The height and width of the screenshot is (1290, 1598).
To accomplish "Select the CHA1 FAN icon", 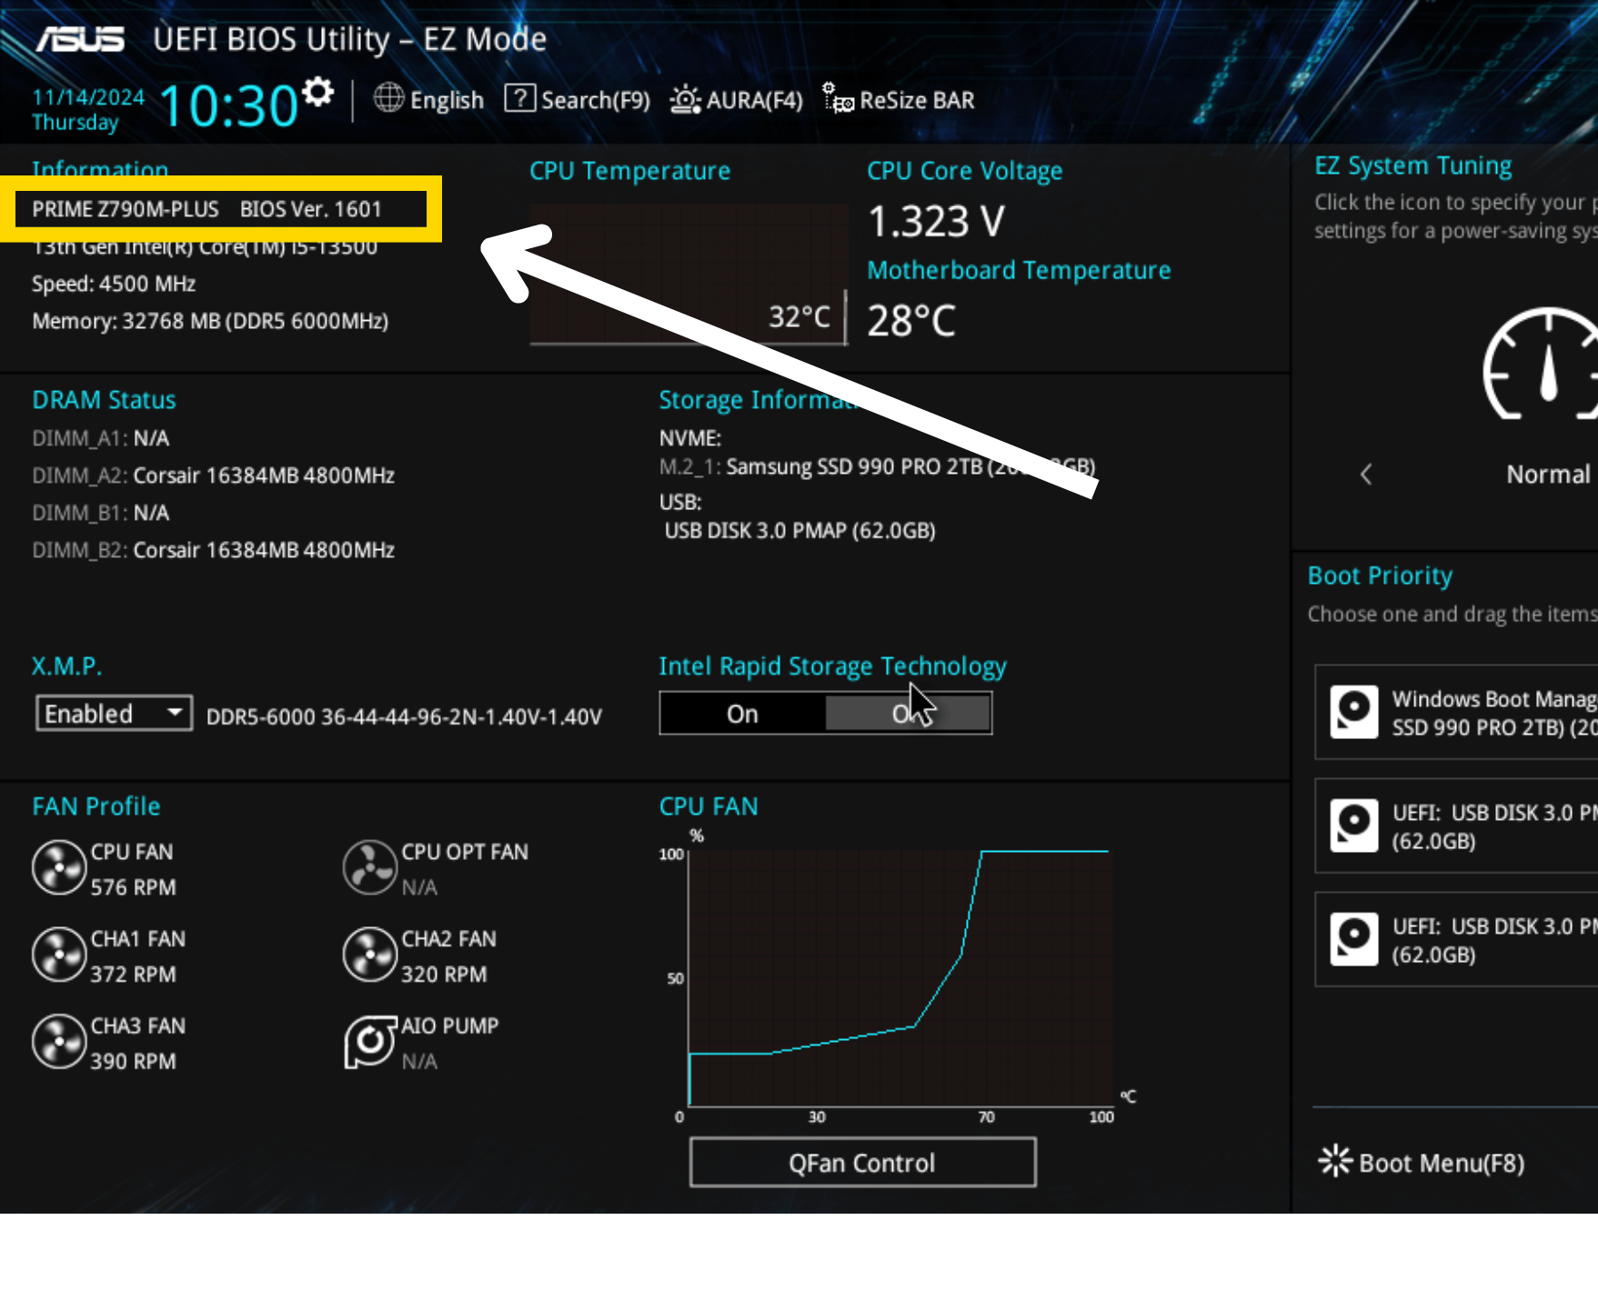I will coord(59,955).
